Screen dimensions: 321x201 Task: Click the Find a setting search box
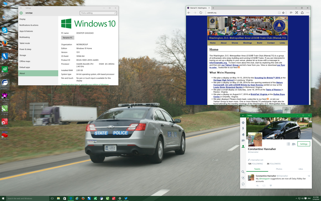point(98,13)
